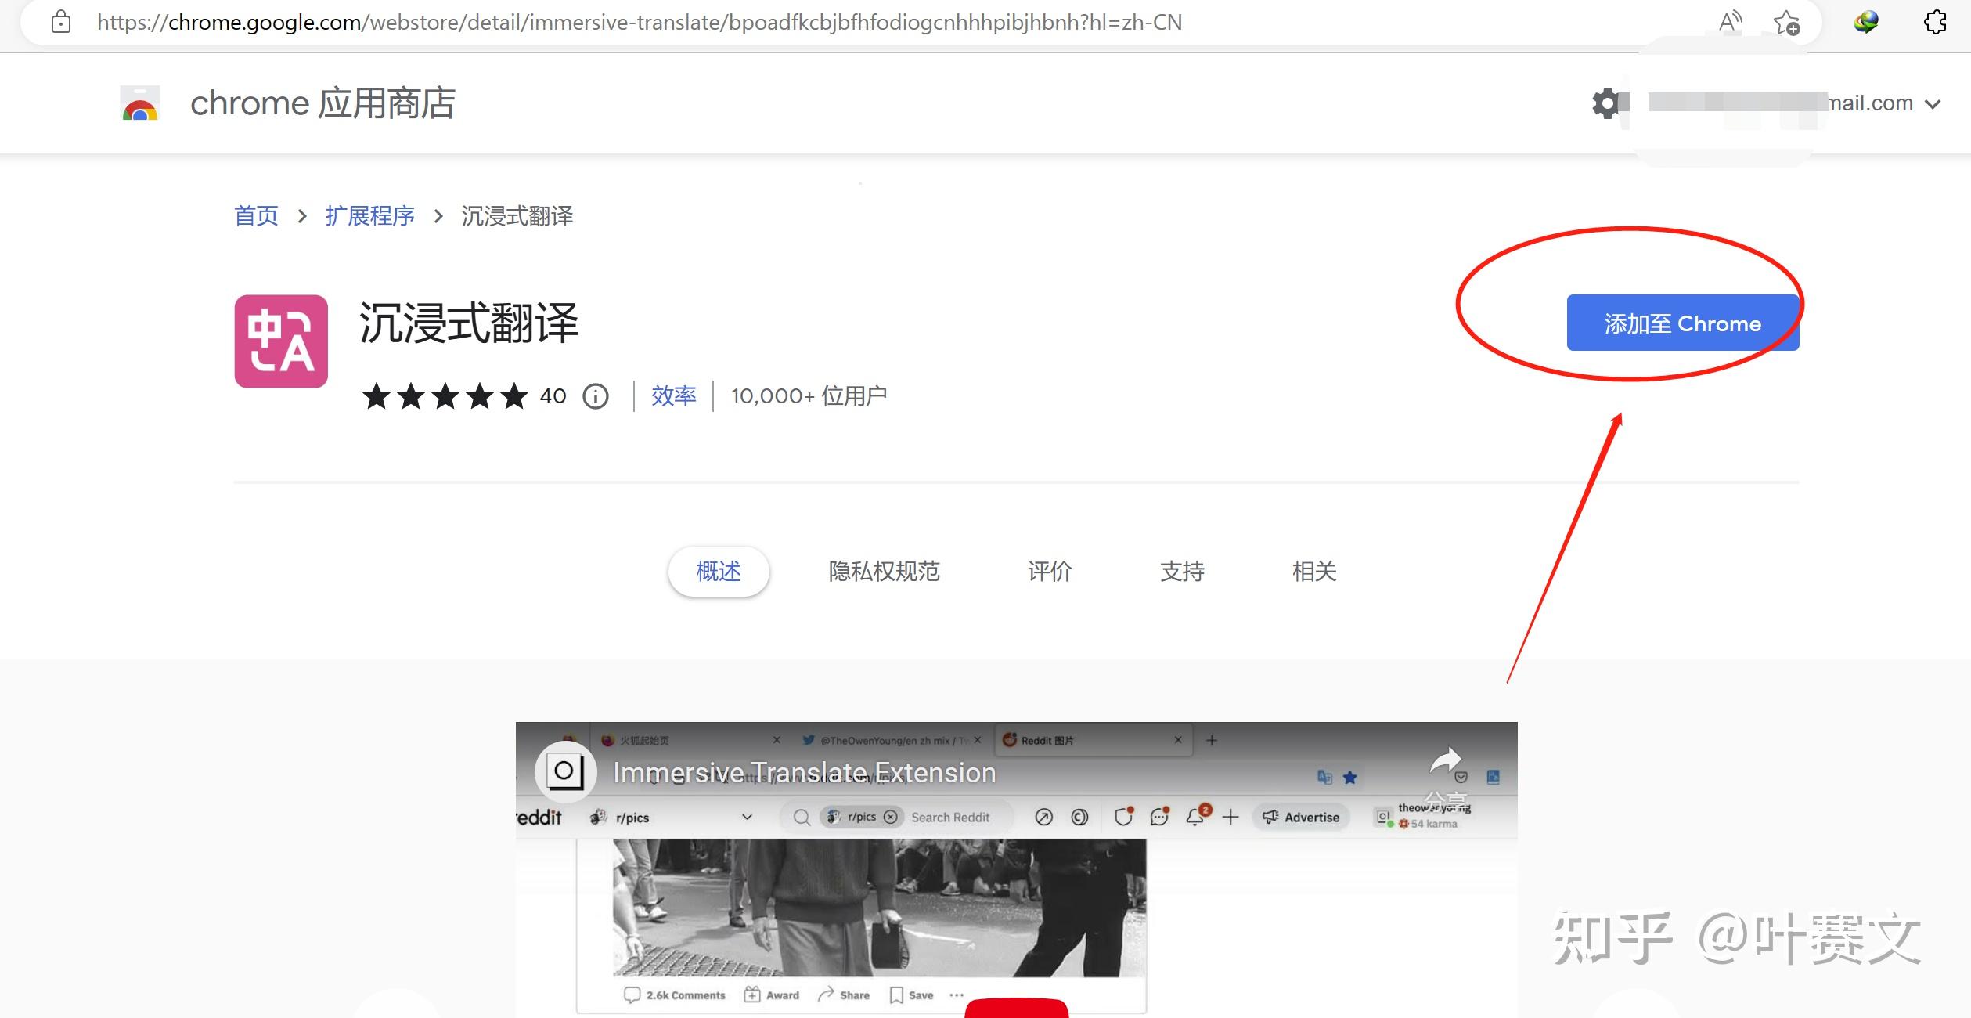Screen dimensions: 1971x1018
Task: Click the Read aloud icon in address bar
Action: [1730, 22]
